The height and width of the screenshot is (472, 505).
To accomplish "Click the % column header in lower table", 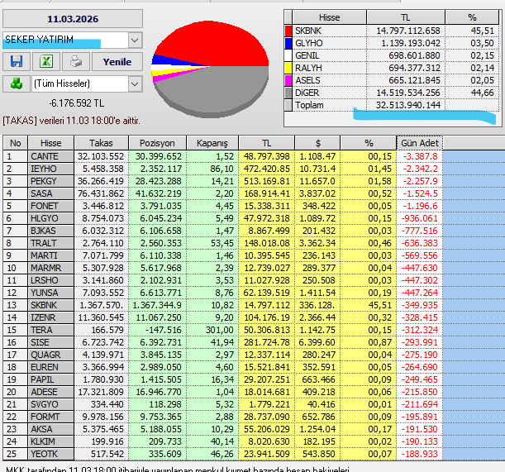I will pos(369,143).
